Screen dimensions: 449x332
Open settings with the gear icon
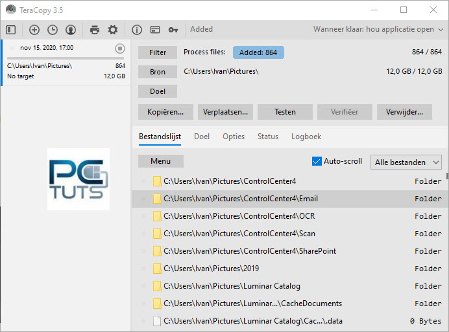pyautogui.click(x=113, y=30)
